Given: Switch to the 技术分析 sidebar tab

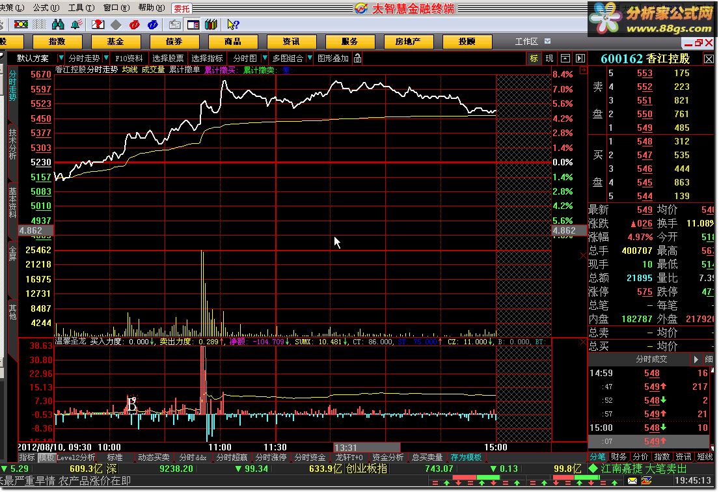Looking at the screenshot, I should point(12,144).
